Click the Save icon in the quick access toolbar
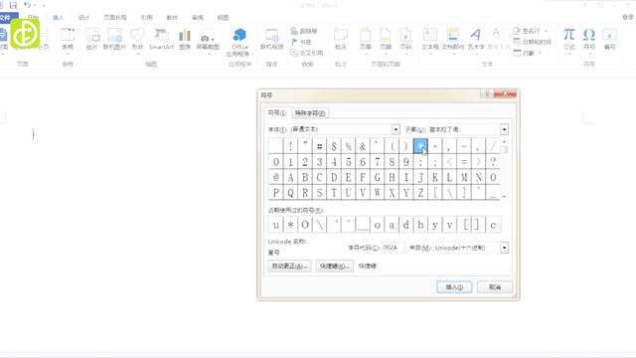Image resolution: width=636 pixels, height=358 pixels. (x=13, y=5)
